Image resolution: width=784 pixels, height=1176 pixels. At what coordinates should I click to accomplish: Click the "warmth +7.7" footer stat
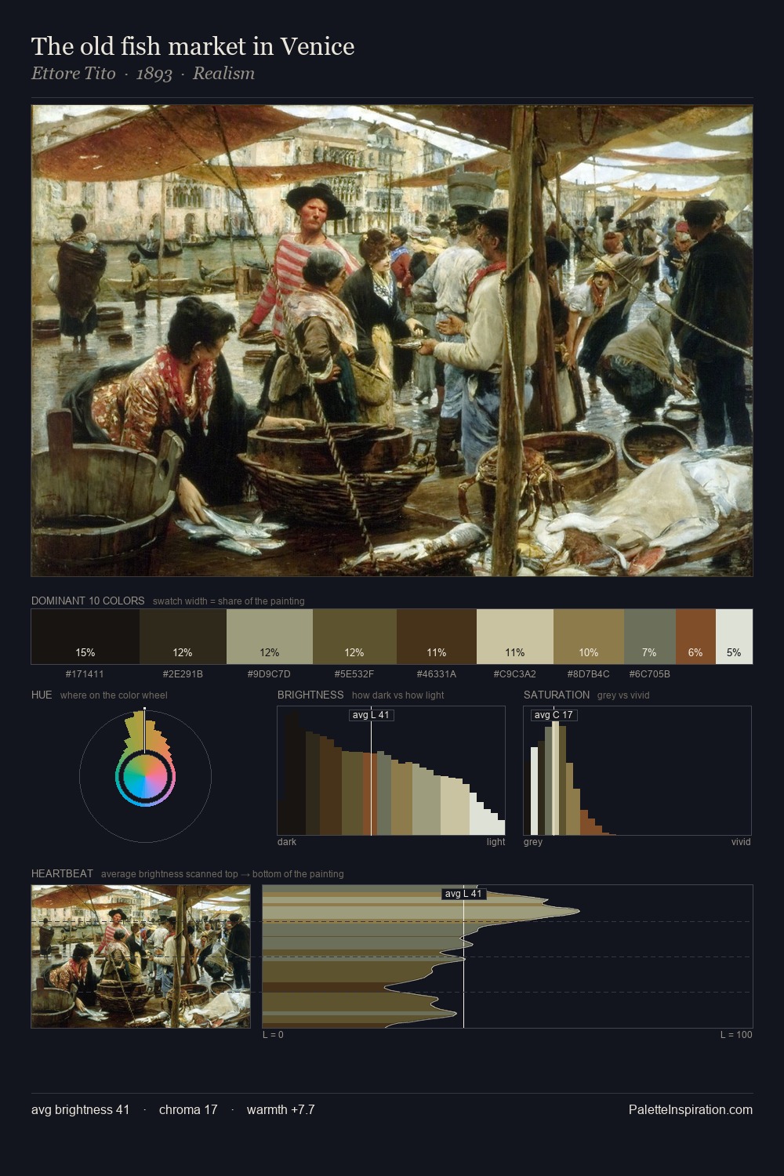[x=281, y=1109]
